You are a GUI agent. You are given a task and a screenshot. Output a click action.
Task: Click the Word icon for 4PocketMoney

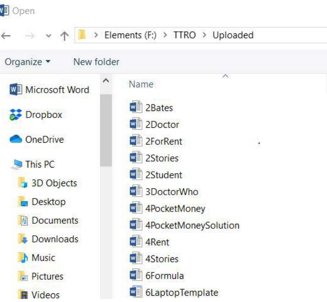(136, 208)
